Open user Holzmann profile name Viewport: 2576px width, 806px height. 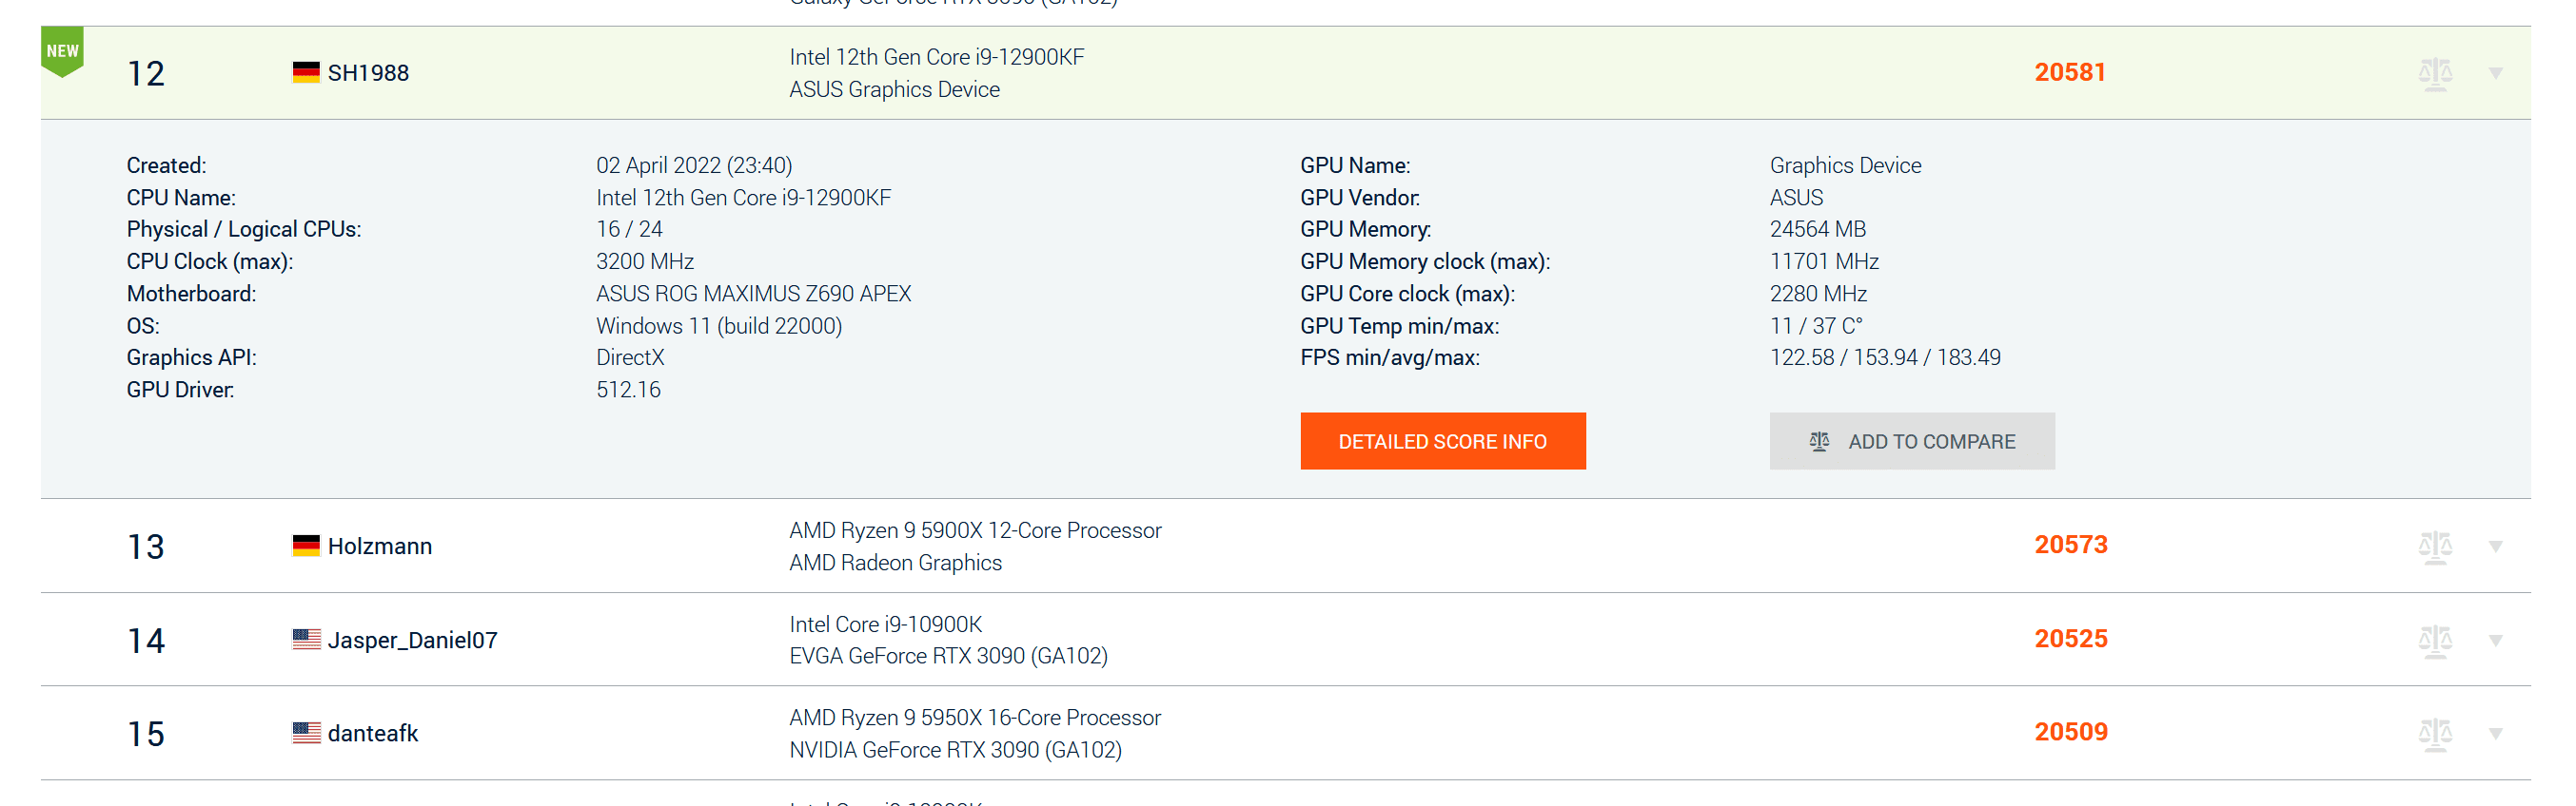click(x=380, y=547)
